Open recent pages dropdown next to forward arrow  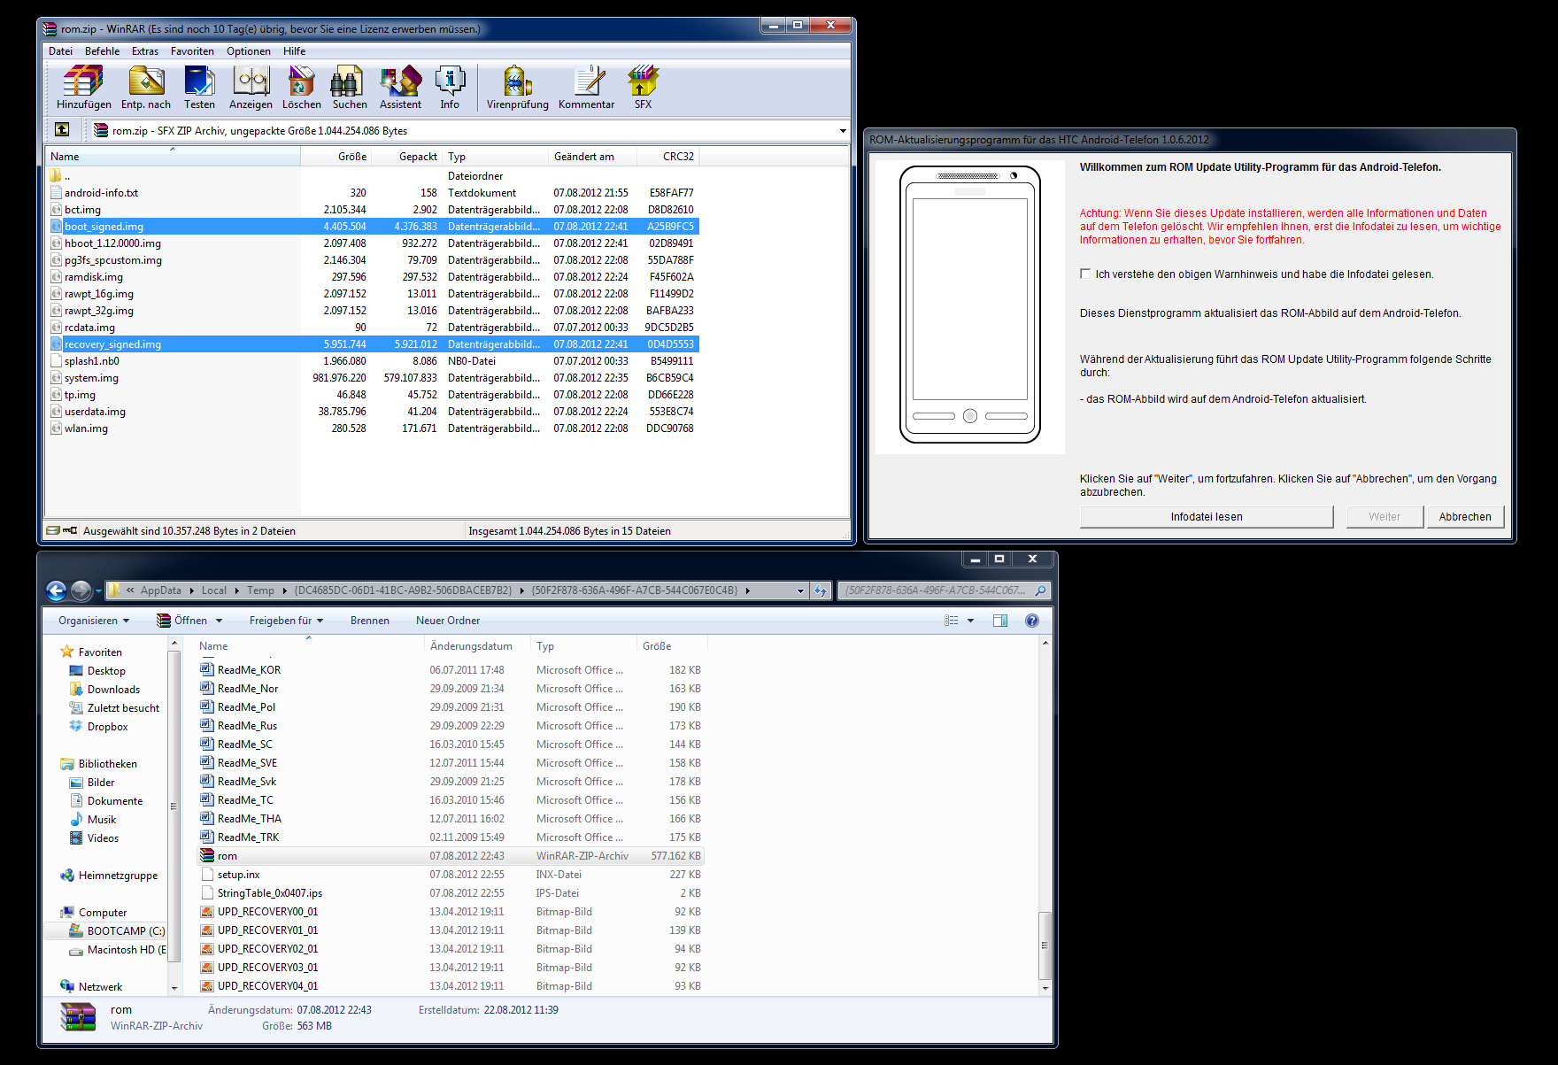[98, 590]
